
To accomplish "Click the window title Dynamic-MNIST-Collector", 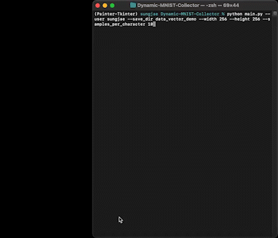I will click(x=168, y=5).
